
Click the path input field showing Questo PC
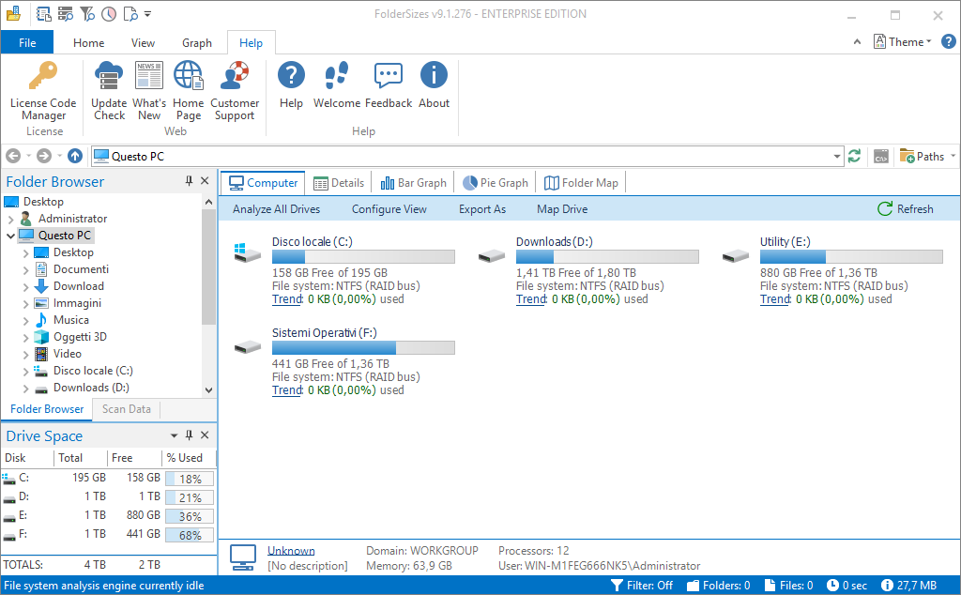click(x=465, y=156)
